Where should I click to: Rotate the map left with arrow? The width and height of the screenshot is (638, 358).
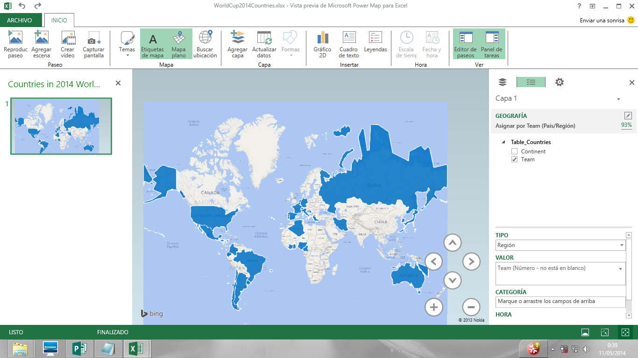pos(433,262)
